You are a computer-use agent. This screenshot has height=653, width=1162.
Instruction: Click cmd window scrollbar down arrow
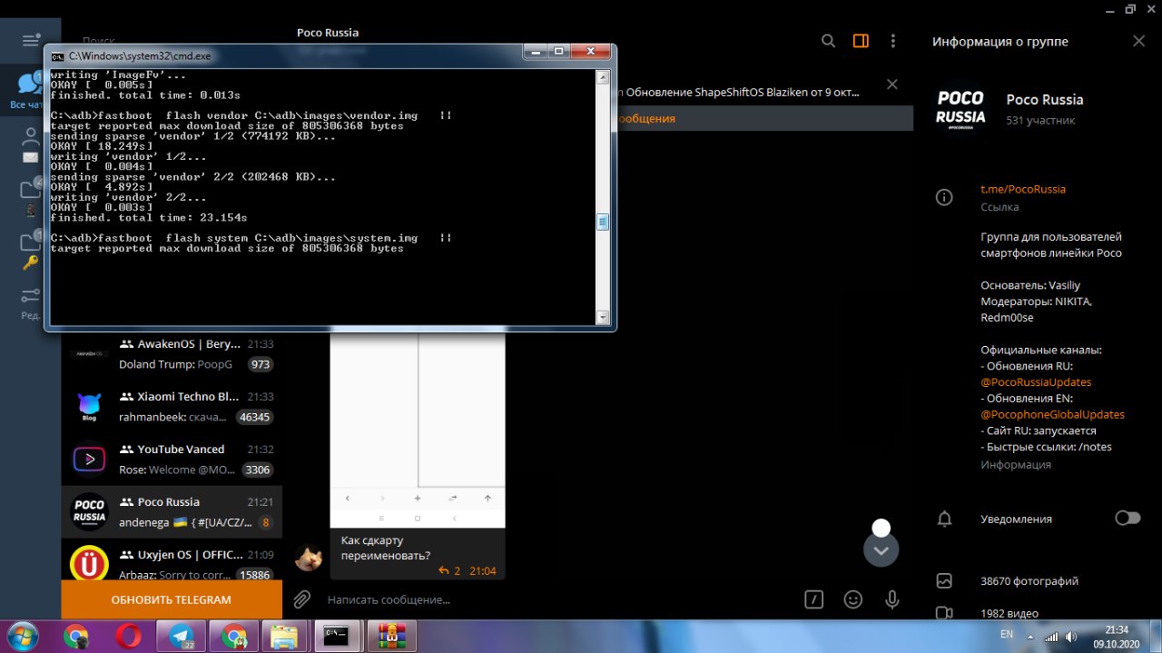tap(603, 317)
